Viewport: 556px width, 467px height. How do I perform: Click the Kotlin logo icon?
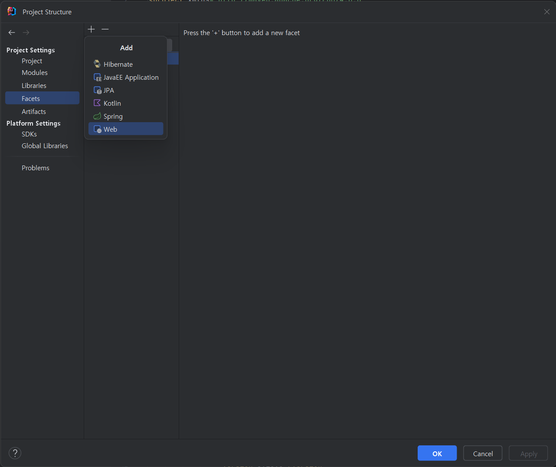coord(97,103)
